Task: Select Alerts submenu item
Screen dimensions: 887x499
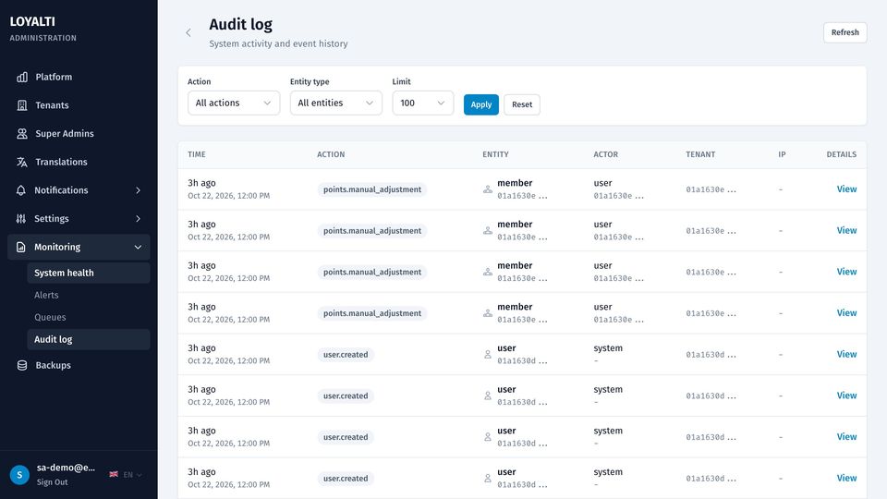Action: pos(89,295)
